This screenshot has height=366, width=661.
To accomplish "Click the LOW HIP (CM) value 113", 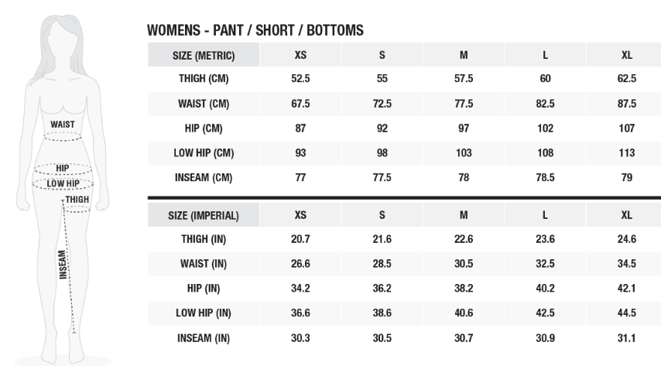I will pyautogui.click(x=627, y=152).
